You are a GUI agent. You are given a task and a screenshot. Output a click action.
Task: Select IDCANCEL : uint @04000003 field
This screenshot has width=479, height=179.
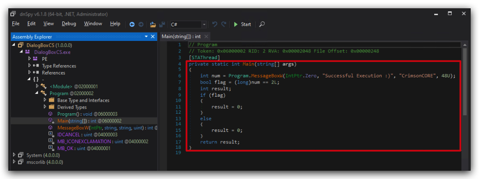pyautogui.click(x=87, y=134)
